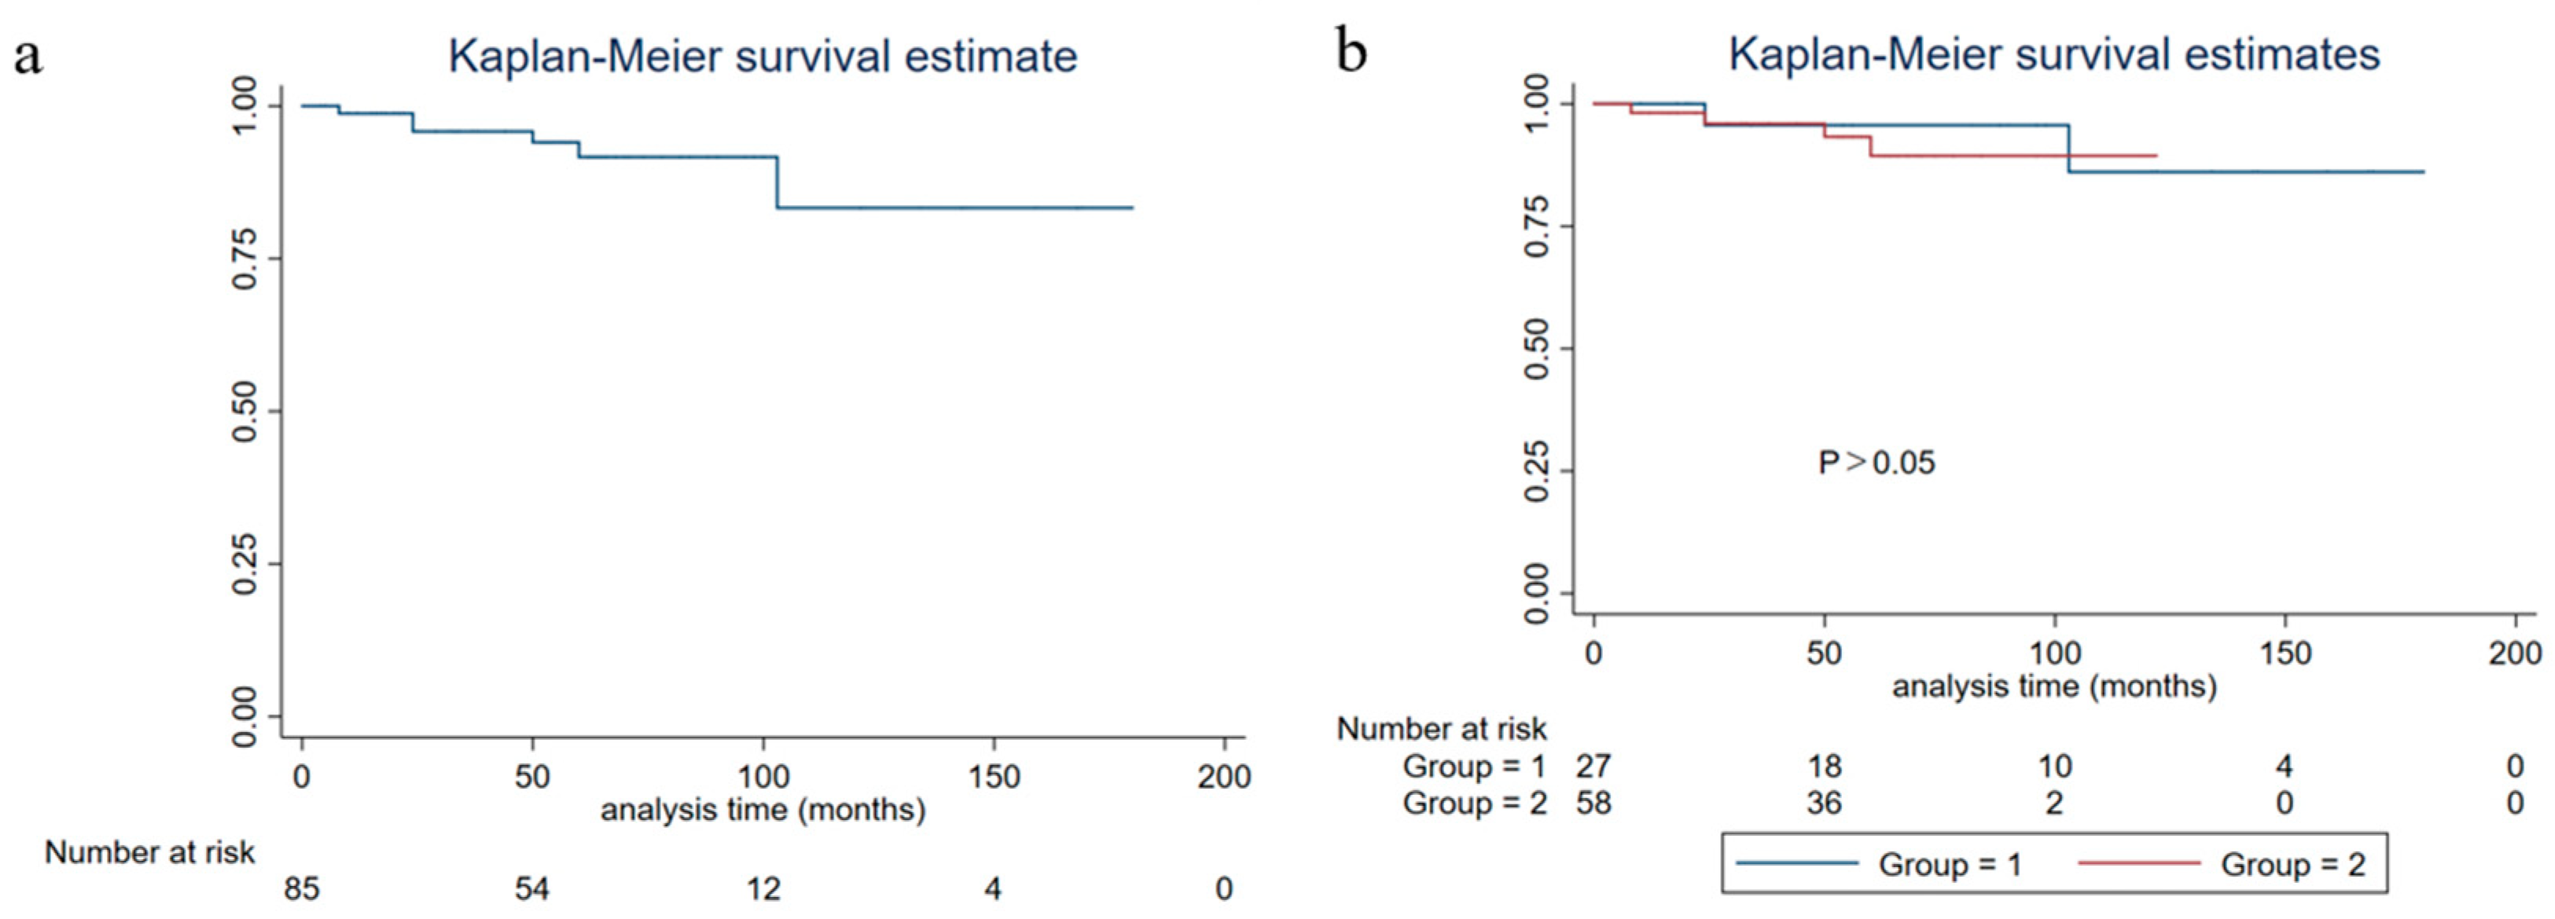Click the at-risk value 54 in panel a
Image resolution: width=2555 pixels, height=919 pixels.
pos(531,889)
